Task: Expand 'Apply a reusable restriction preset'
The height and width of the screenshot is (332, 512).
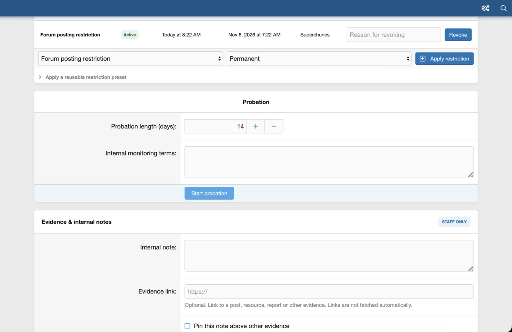Action: [x=82, y=77]
